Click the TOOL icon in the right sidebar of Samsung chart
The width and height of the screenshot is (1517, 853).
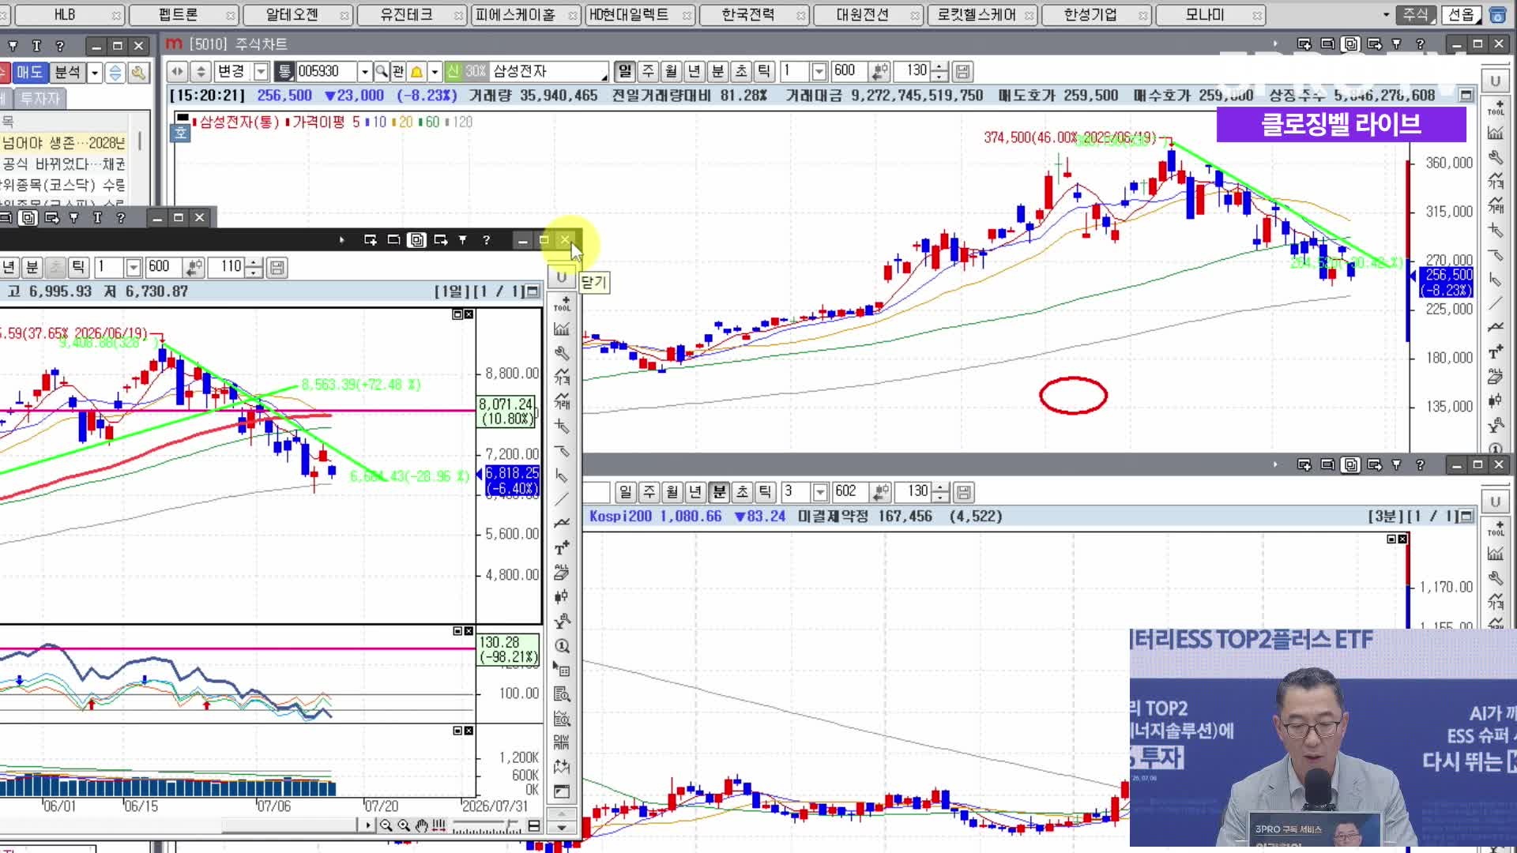point(1496,108)
